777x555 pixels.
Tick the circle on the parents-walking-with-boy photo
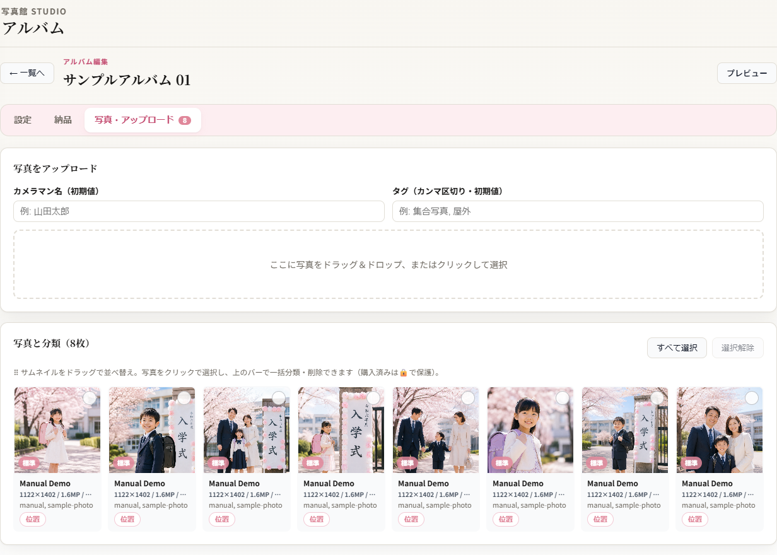(x=468, y=398)
